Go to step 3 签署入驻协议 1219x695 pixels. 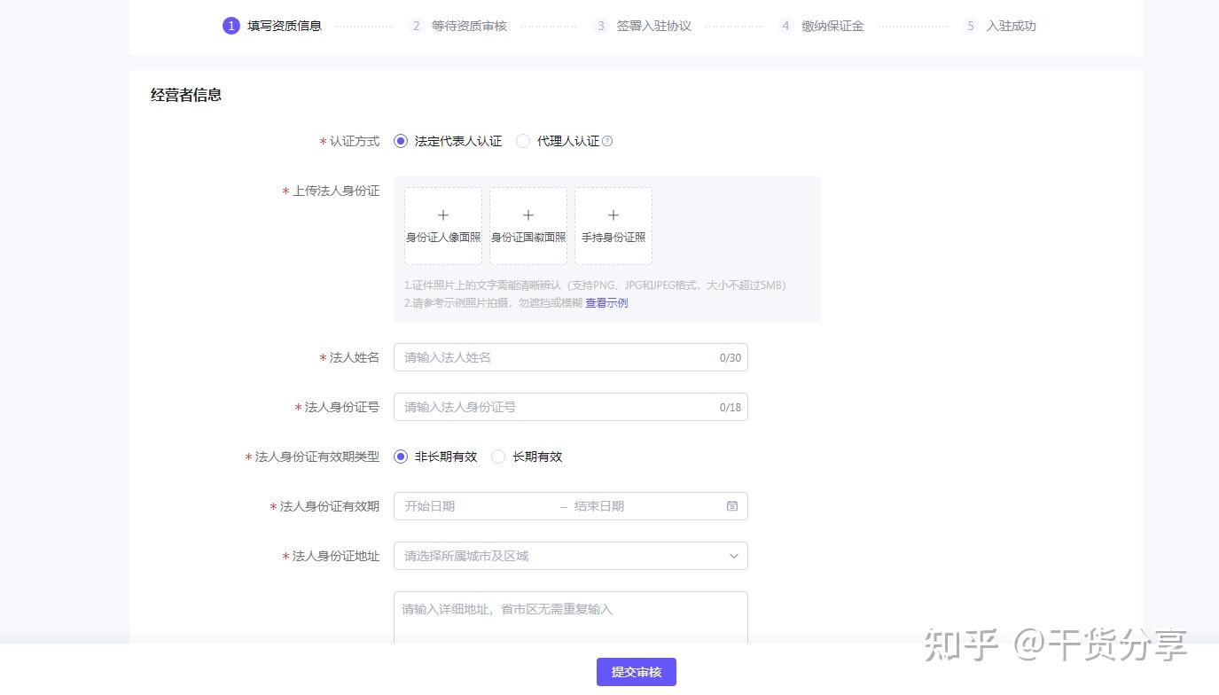(x=642, y=26)
